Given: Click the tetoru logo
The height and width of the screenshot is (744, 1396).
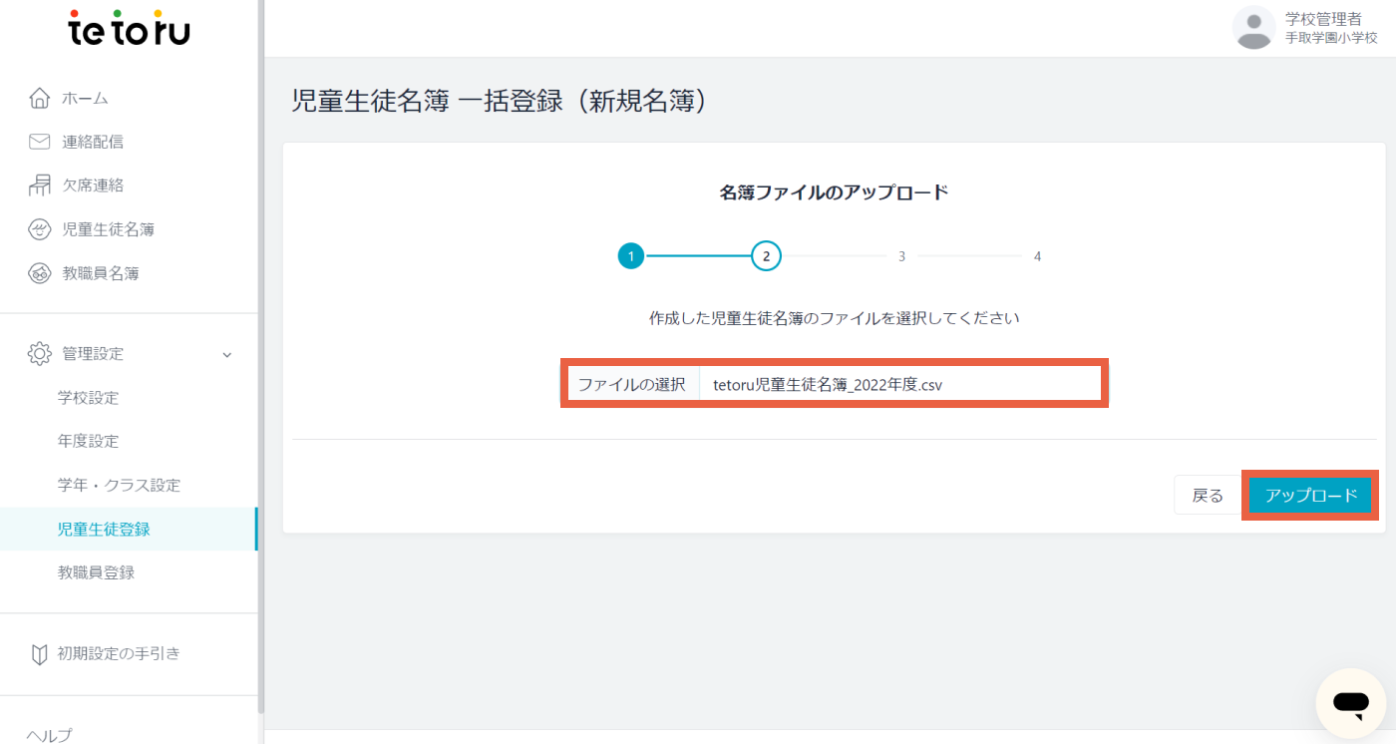Looking at the screenshot, I should click(130, 28).
